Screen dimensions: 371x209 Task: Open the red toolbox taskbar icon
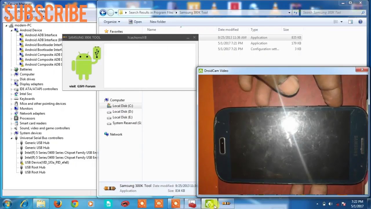[192, 204]
